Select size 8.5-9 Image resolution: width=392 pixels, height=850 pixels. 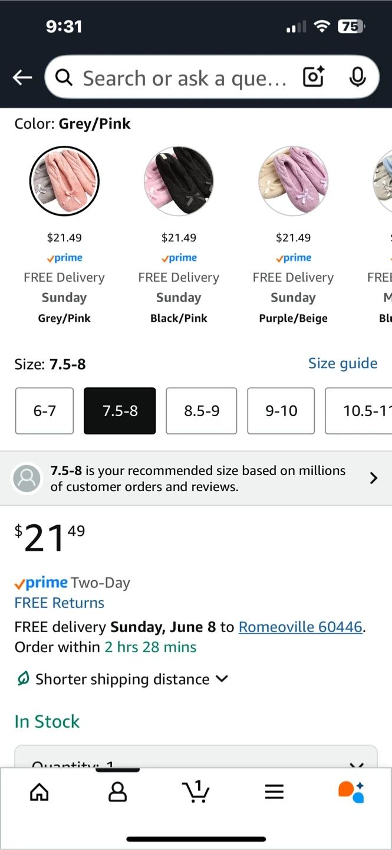pyautogui.click(x=202, y=411)
